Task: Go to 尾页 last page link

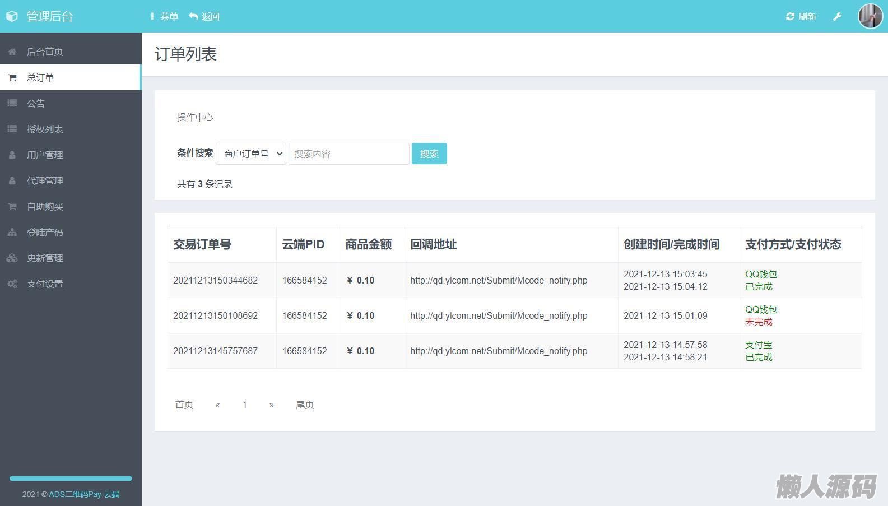Action: (305, 405)
